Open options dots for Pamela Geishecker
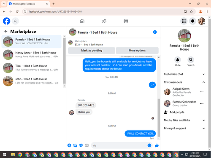 tap(202, 103)
